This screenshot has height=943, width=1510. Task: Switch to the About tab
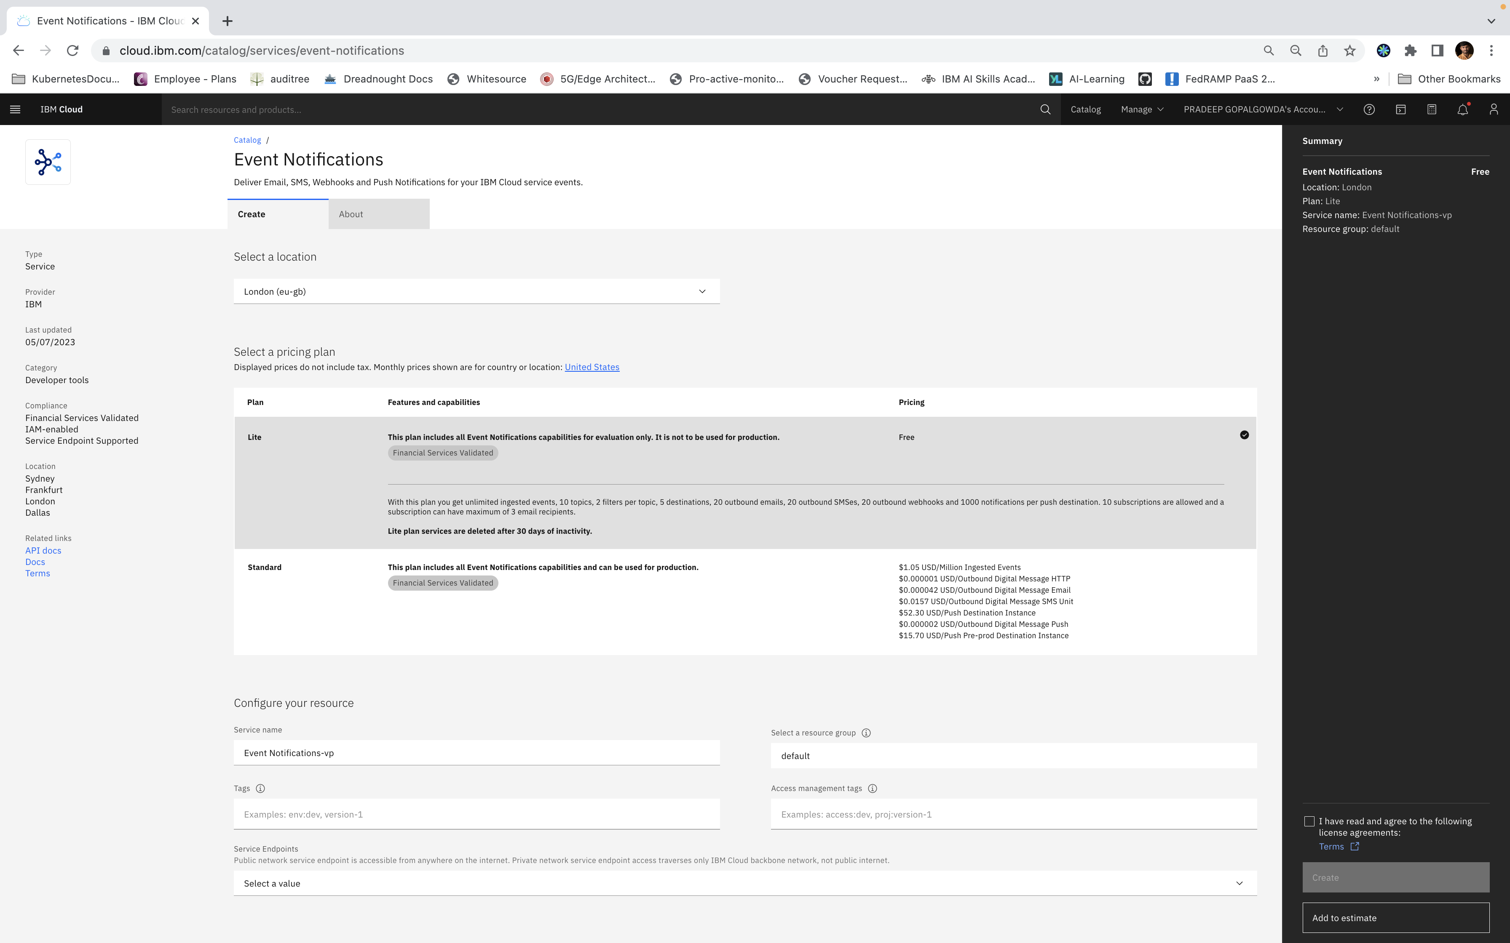(x=351, y=214)
